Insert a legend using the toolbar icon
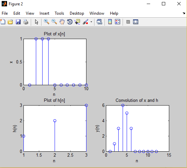The height and width of the screenshot is (168, 187). (118, 22)
